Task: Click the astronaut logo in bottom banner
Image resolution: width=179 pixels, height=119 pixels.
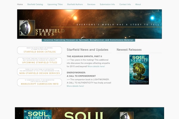Action: coord(126,115)
